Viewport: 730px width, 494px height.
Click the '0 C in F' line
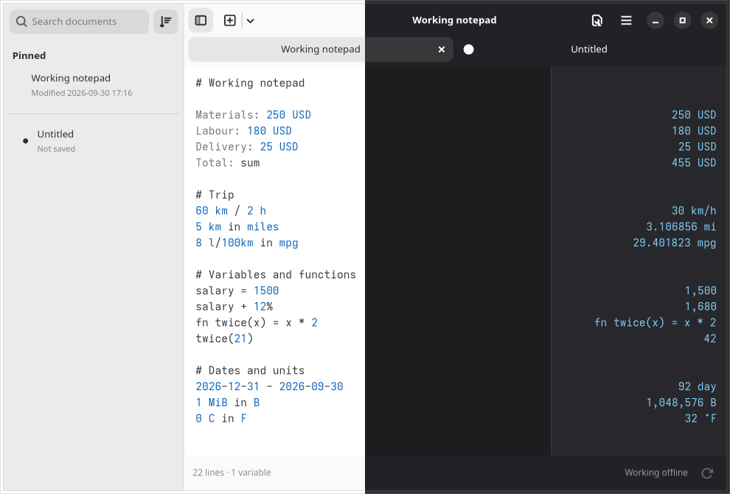(x=221, y=419)
